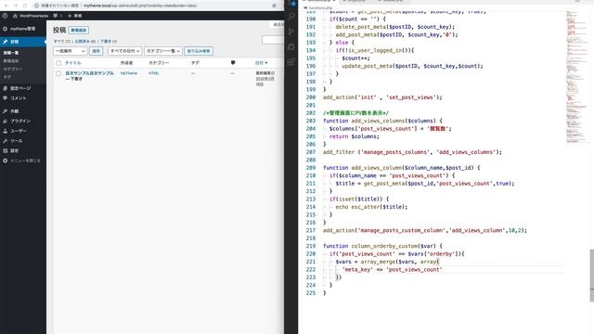
Task: Click the HTML category link in post row
Action: 154,73
